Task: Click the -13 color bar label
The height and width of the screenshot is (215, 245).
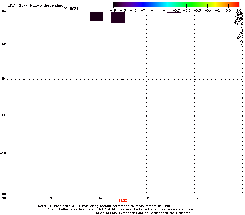Action: coord(123,11)
